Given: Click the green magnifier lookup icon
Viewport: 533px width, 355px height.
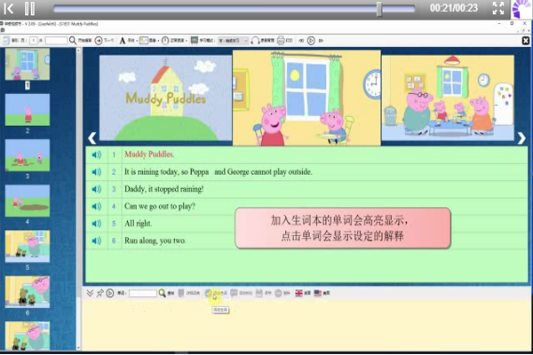Looking at the screenshot, I should (163, 293).
